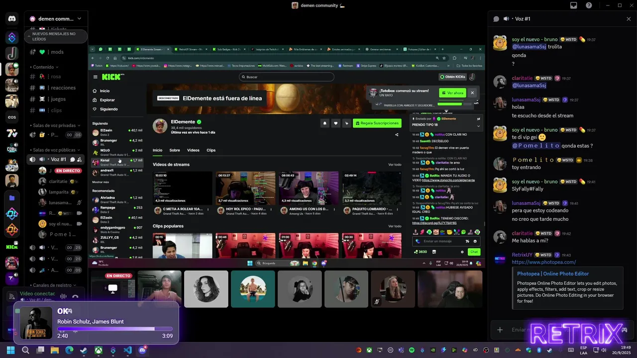Click Ver ahora button in Kick notification
The image size is (637, 358).
click(452, 93)
